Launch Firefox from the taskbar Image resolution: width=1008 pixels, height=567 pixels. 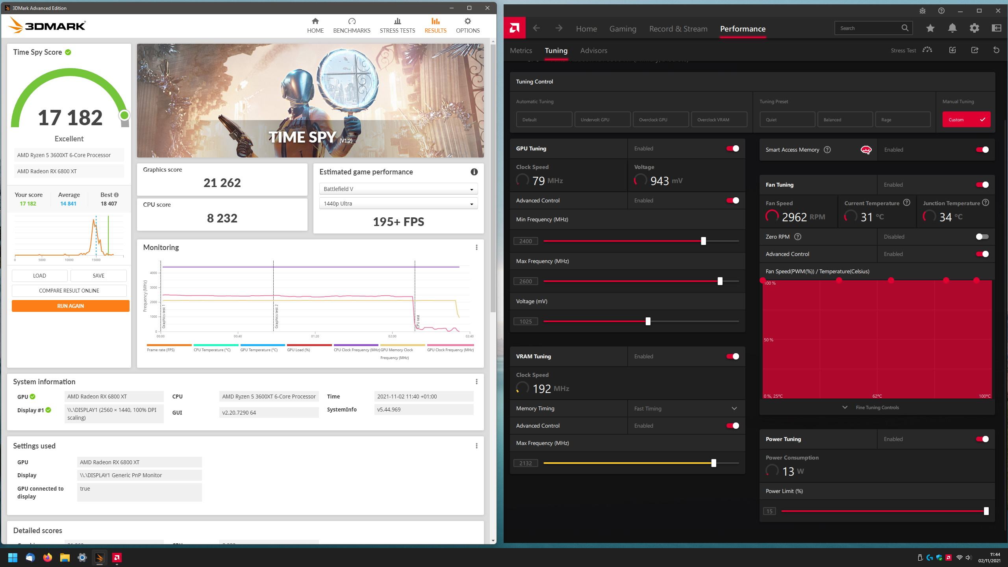[48, 558]
